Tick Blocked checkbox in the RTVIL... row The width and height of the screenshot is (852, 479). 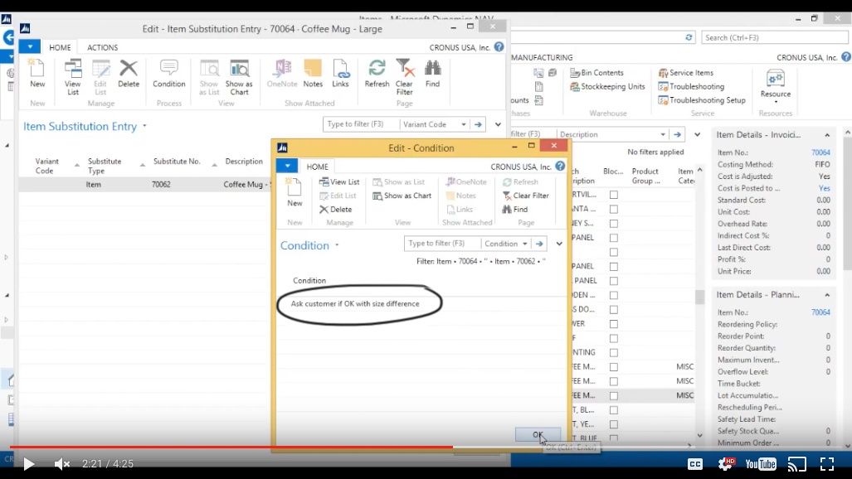(x=613, y=195)
